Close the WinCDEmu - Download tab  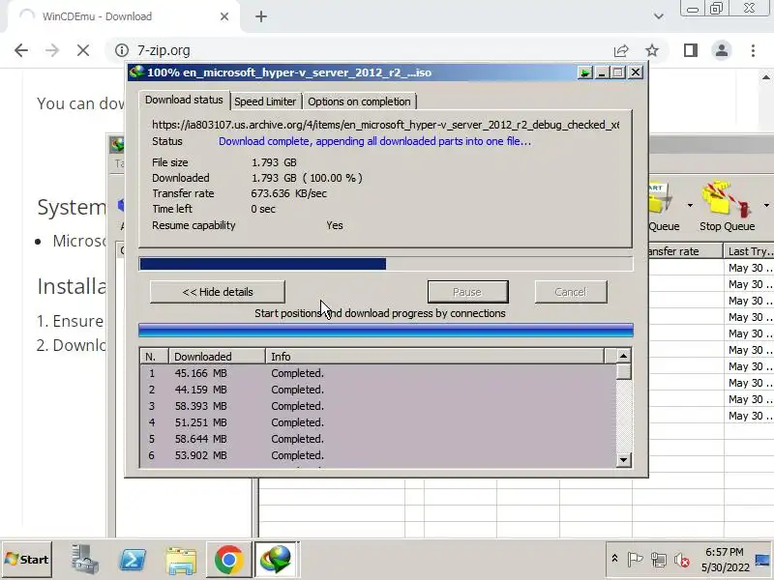[224, 16]
